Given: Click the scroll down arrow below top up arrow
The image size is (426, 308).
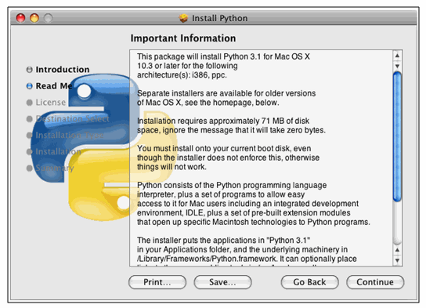Looking at the screenshot, I should [x=397, y=66].
